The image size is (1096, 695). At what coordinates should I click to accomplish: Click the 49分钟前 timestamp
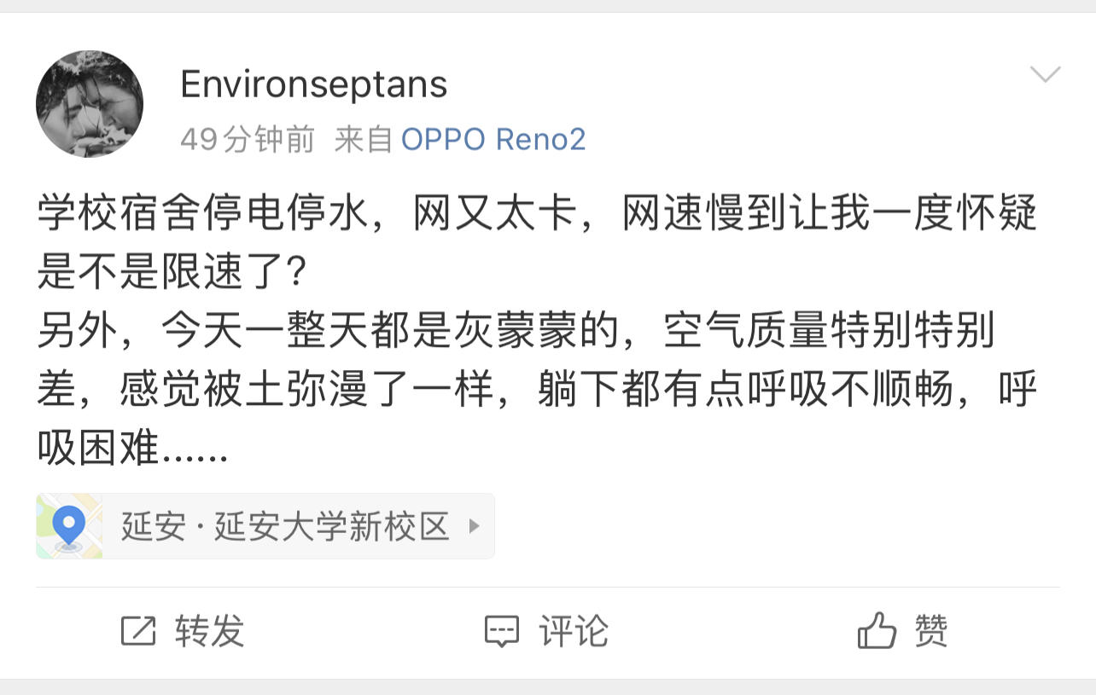click(247, 138)
